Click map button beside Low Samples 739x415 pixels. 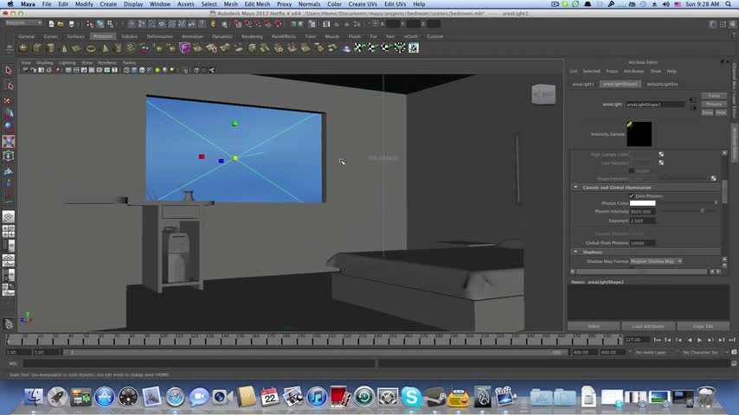pos(661,163)
